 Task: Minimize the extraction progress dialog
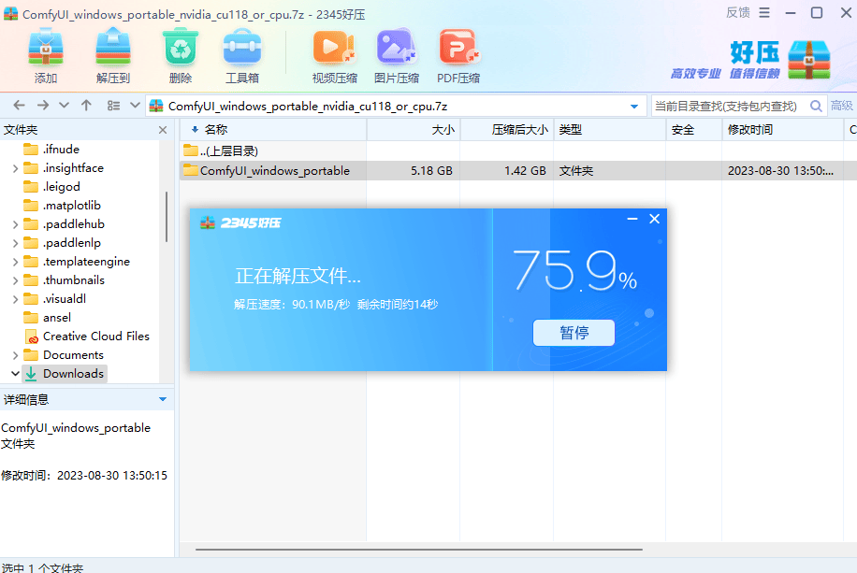[632, 219]
